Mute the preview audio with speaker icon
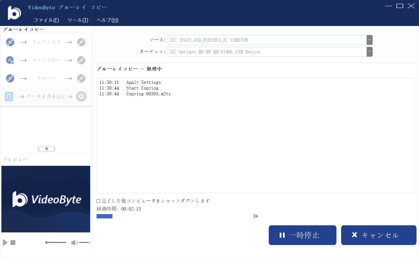 [74, 243]
